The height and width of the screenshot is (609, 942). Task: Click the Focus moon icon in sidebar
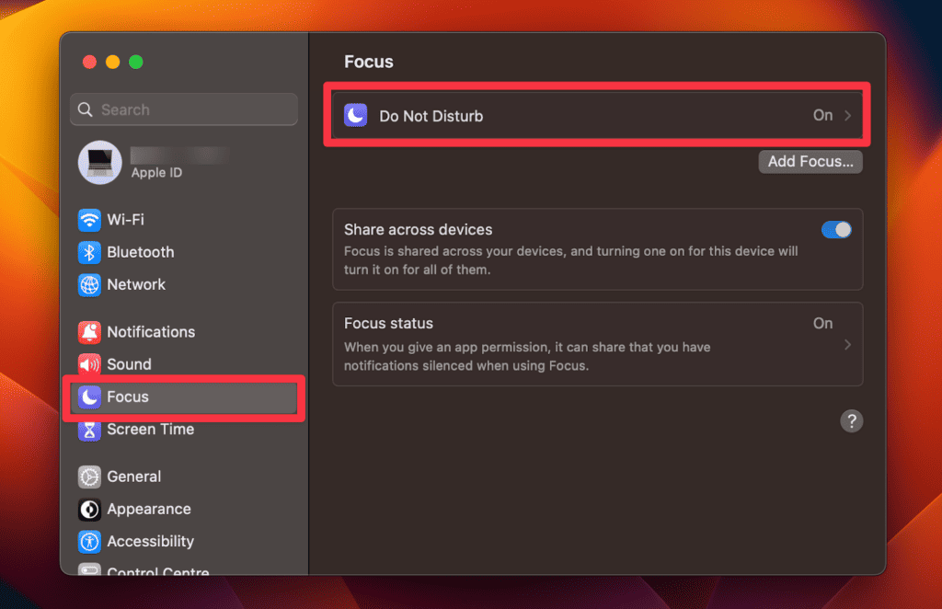(89, 397)
